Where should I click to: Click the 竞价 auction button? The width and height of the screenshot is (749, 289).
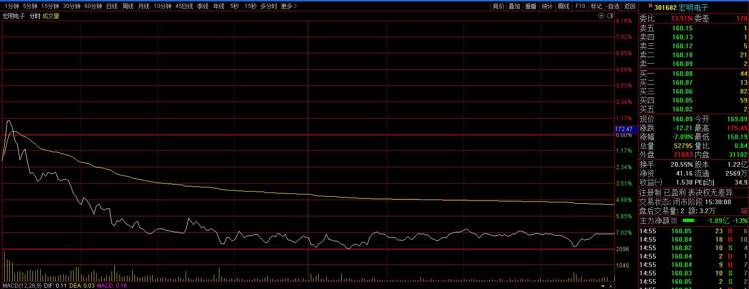click(x=498, y=6)
